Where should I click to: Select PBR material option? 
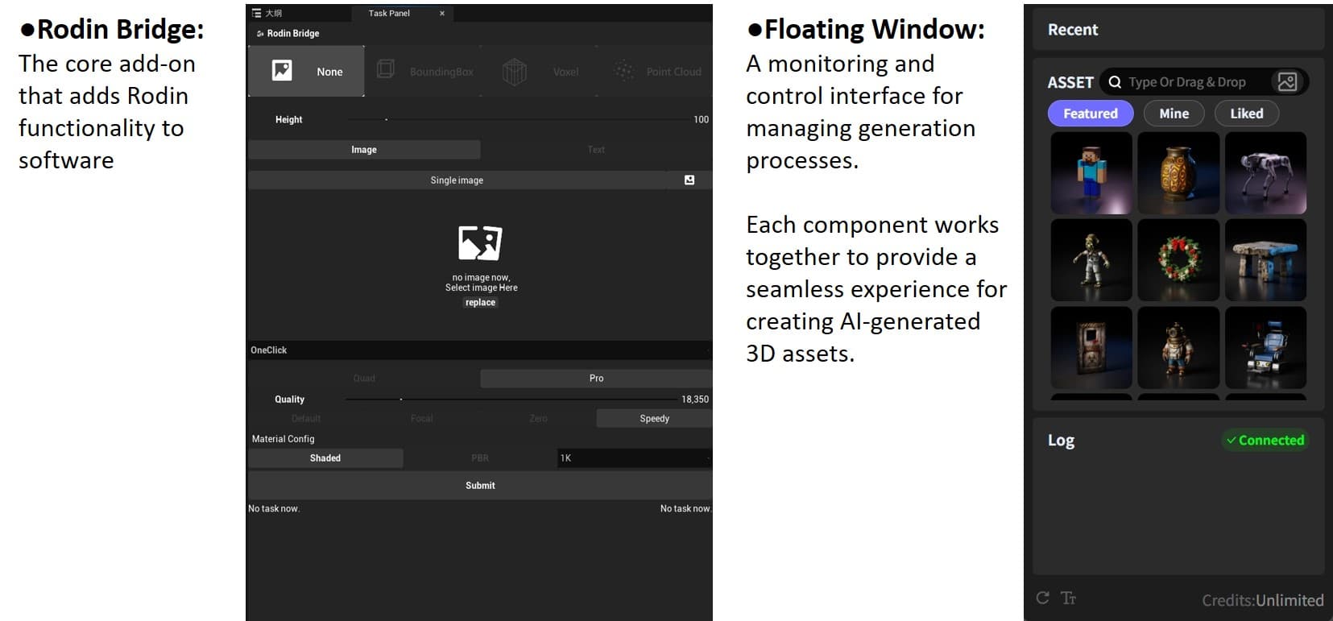[x=480, y=458]
